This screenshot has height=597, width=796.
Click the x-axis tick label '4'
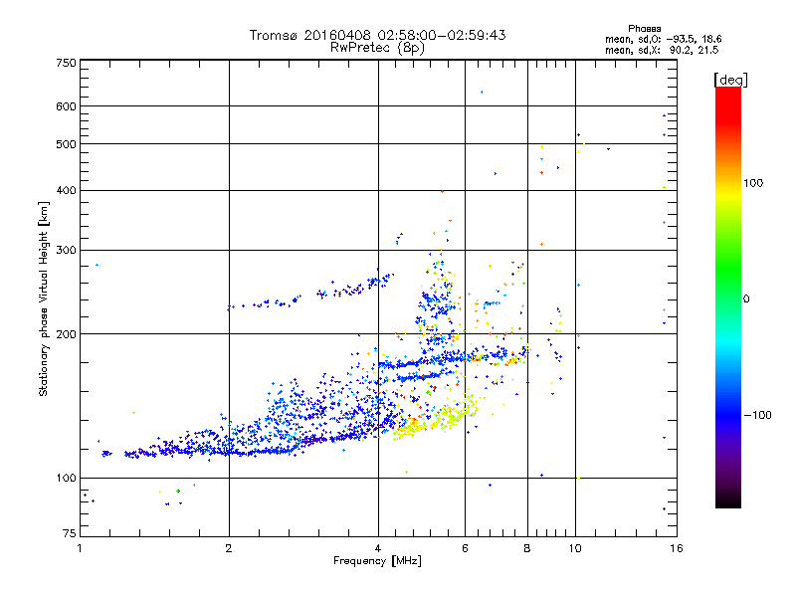click(x=378, y=548)
